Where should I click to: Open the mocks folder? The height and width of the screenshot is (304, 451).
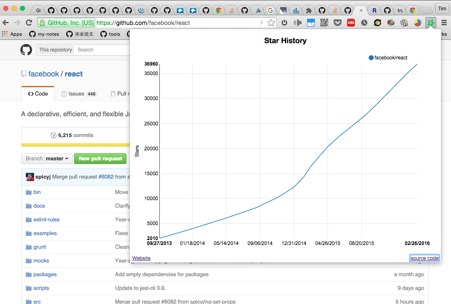[41, 261]
